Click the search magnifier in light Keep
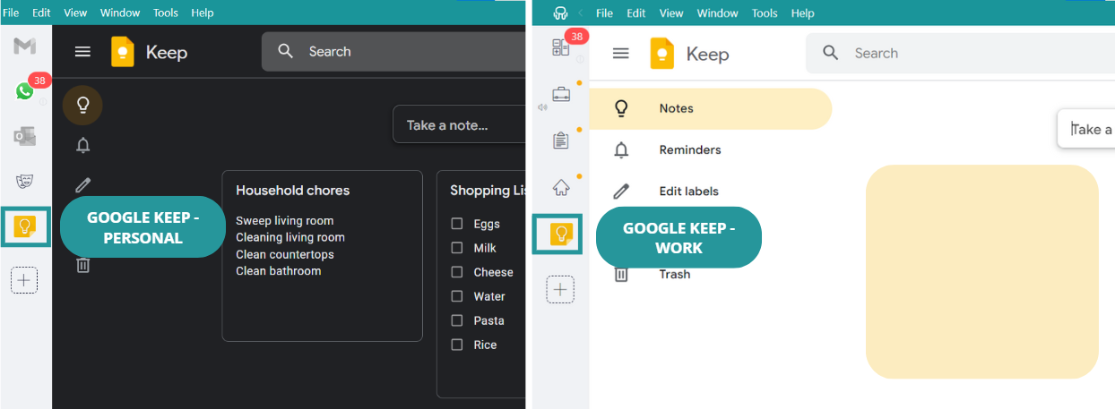1115x409 pixels. 831,53
